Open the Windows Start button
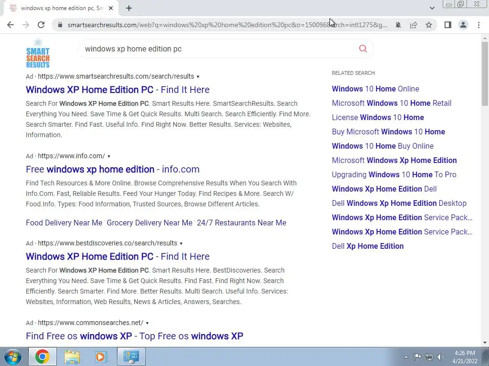Image resolution: width=489 pixels, height=366 pixels. tap(12, 356)
